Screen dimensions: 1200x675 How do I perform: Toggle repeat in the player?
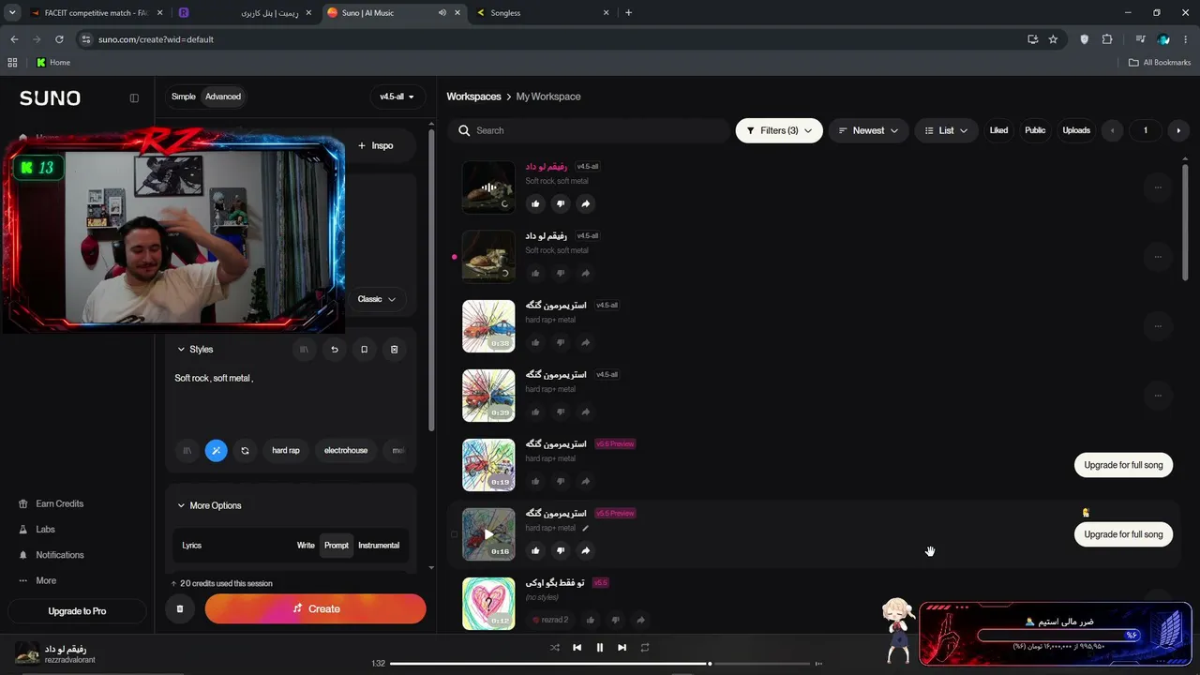coord(645,648)
